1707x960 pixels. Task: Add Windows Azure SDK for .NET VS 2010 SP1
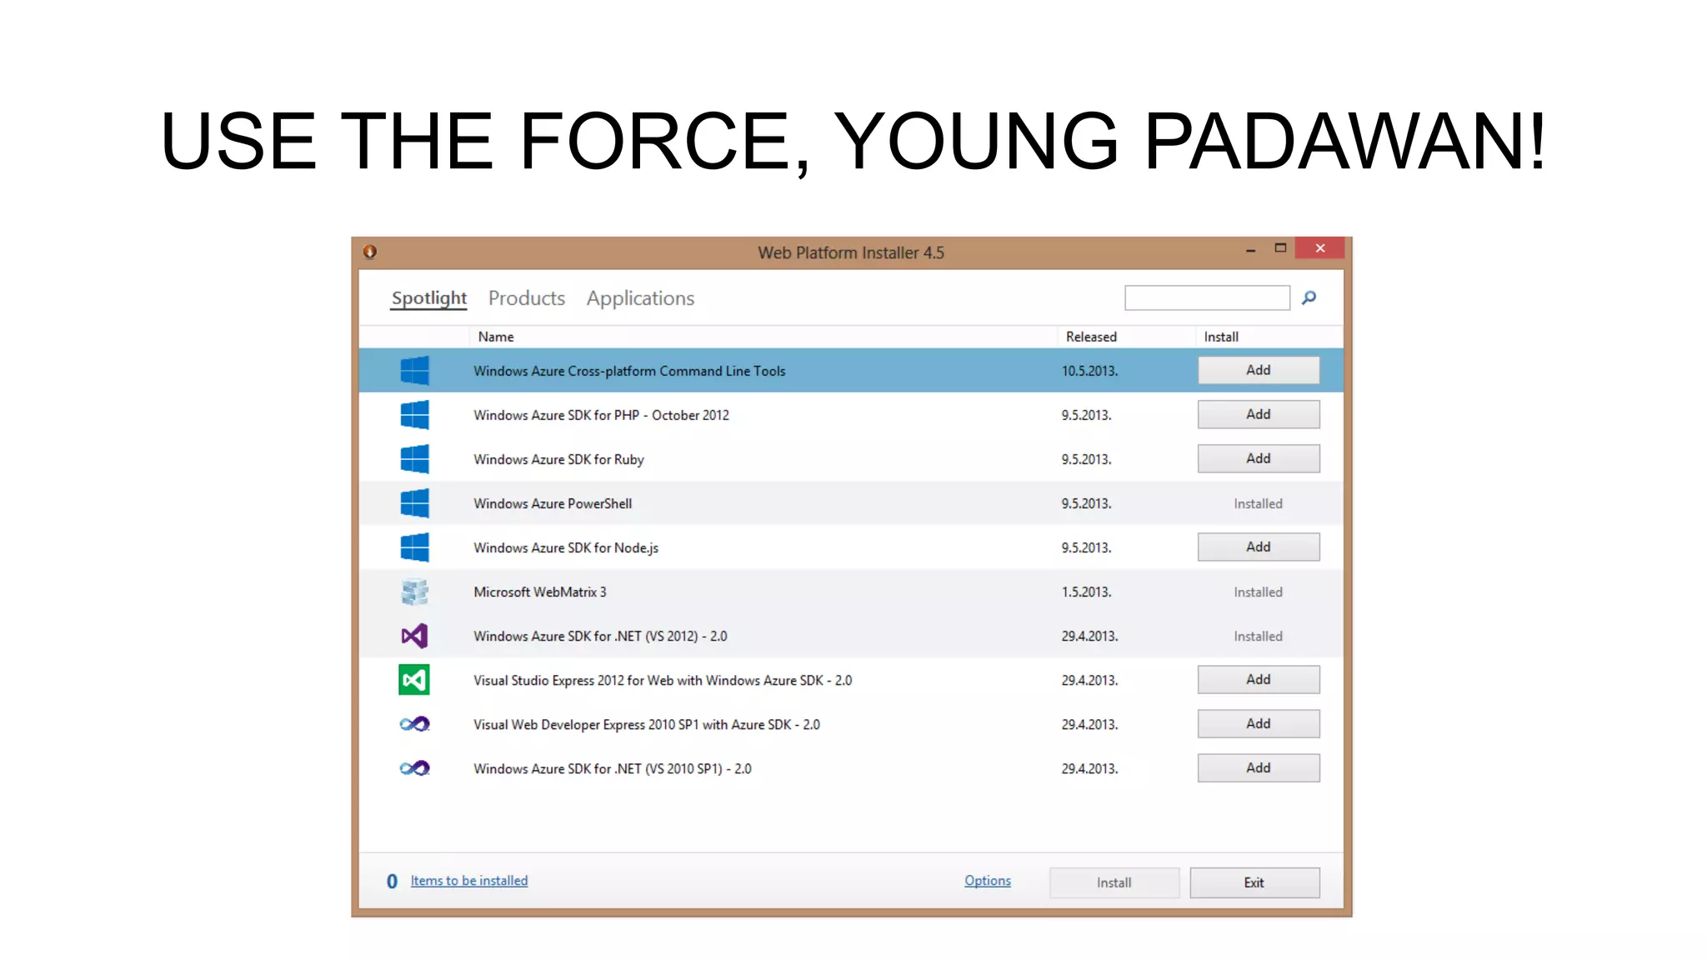[1259, 767]
